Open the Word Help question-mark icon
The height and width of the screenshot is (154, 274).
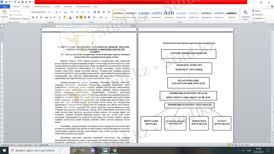(x=271, y=6)
